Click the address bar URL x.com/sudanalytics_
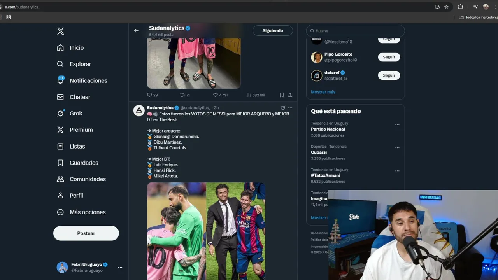The width and height of the screenshot is (498, 280). click(22, 7)
